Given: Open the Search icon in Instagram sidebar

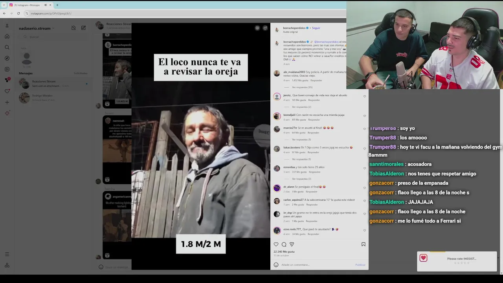Looking at the screenshot, I should pyautogui.click(x=7, y=47).
